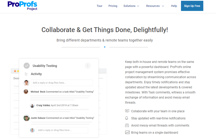The width and height of the screenshot is (216, 140).
Task: Click avatar beside the bottom reply field
Action: [32, 130]
